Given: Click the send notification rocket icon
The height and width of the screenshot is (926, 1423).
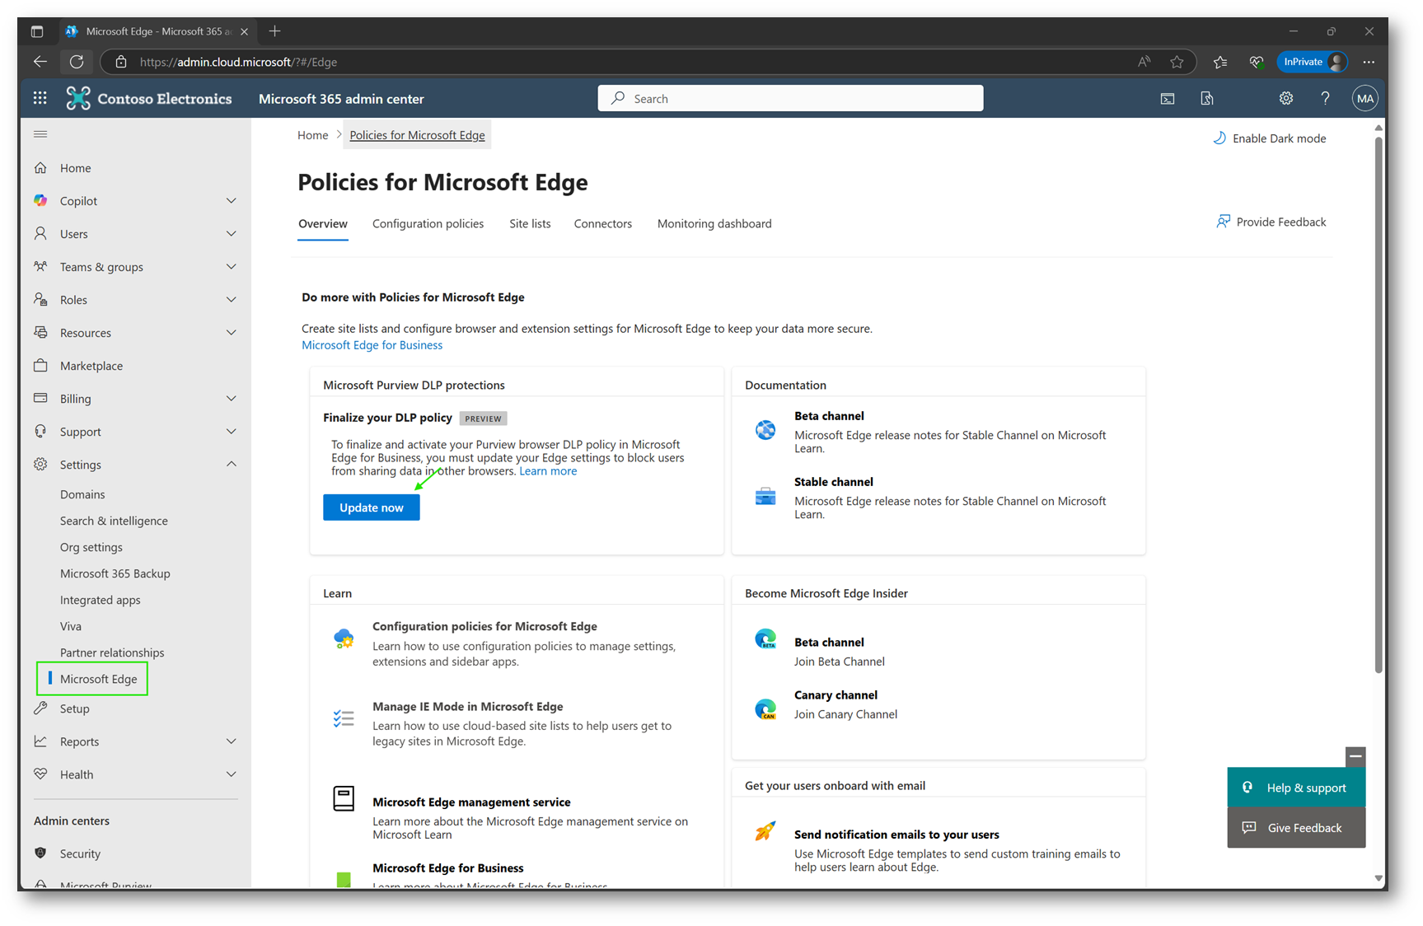Looking at the screenshot, I should 765,831.
